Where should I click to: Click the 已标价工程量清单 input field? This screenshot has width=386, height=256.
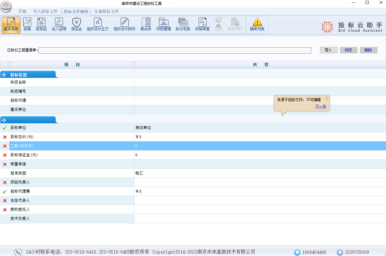[x=175, y=50]
